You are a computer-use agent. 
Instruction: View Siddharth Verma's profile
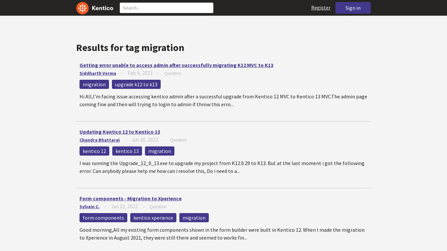97,73
